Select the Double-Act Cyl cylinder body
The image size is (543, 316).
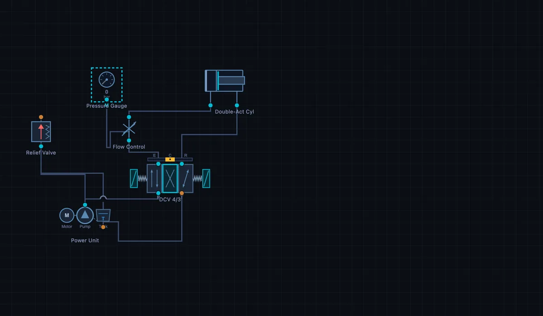tap(225, 80)
